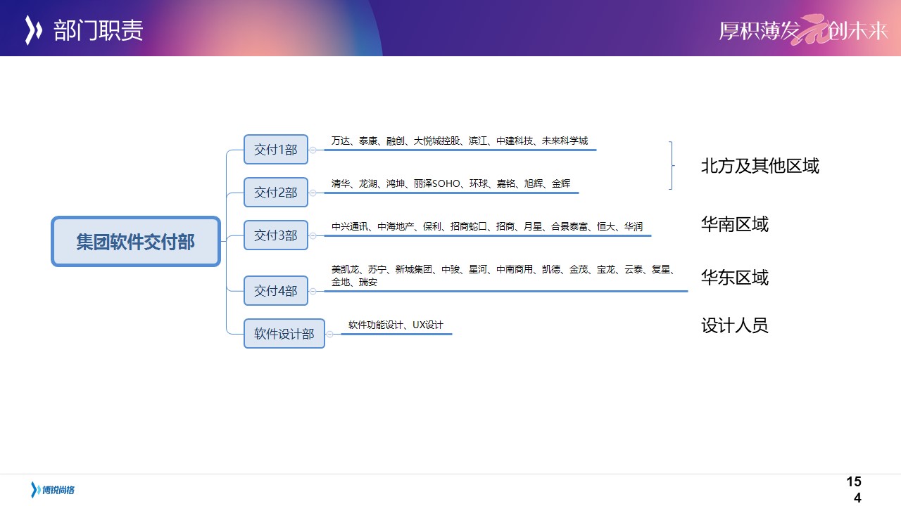
Task: Click the 厚积薄发 创未来 slogan
Action: 803,30
